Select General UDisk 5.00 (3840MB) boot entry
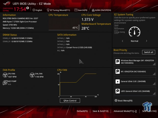 tap(135, 81)
